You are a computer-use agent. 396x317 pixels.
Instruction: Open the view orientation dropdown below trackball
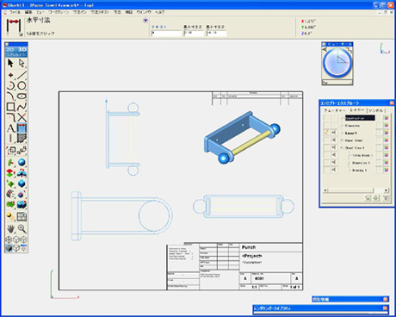337,83
